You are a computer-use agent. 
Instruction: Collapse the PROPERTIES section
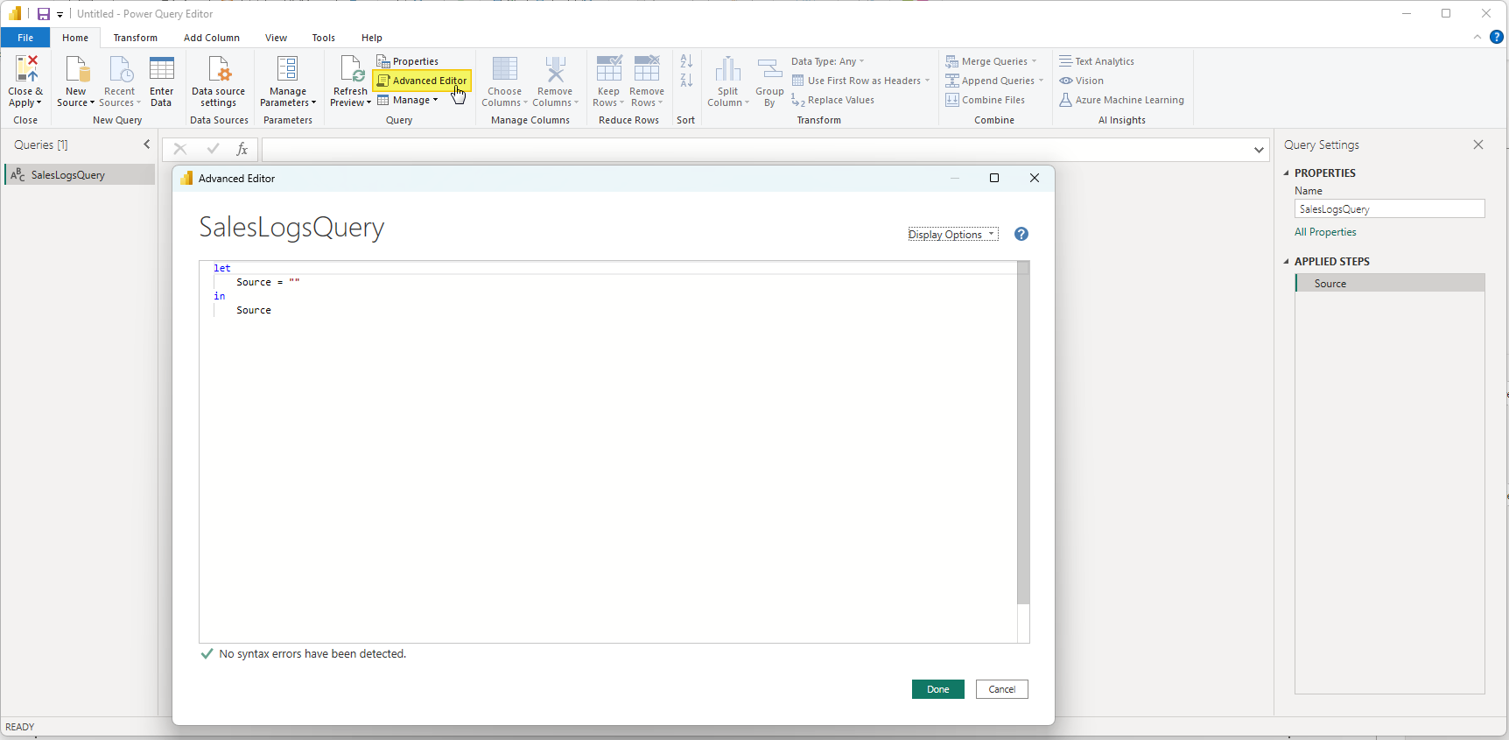pyautogui.click(x=1287, y=173)
